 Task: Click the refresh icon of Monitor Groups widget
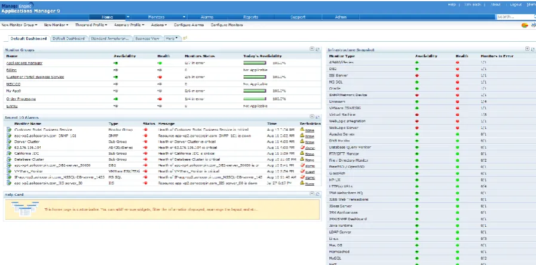tap(317, 50)
